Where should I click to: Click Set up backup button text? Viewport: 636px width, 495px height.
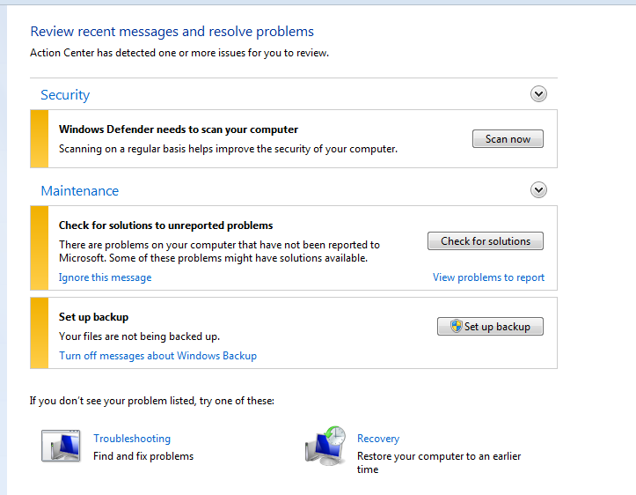(x=497, y=327)
